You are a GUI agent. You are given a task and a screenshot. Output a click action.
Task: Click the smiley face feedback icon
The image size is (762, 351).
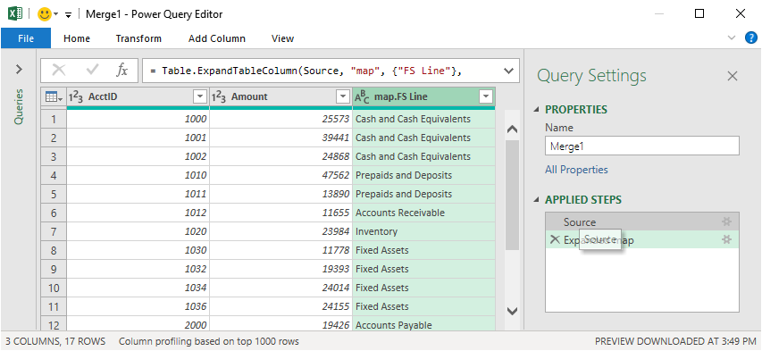45,14
